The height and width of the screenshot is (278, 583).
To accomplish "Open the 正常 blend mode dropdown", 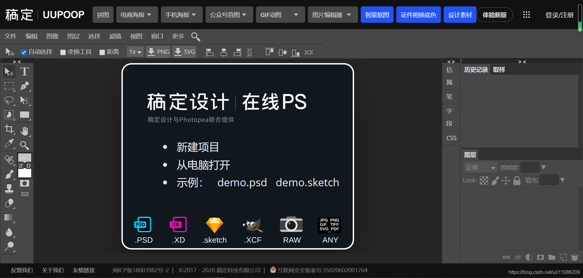I will pos(480,167).
